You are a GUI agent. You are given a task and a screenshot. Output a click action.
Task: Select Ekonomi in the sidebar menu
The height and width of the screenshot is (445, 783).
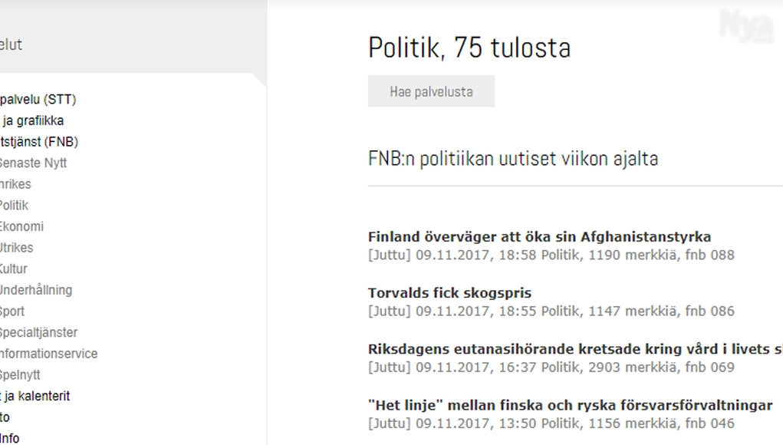21,226
